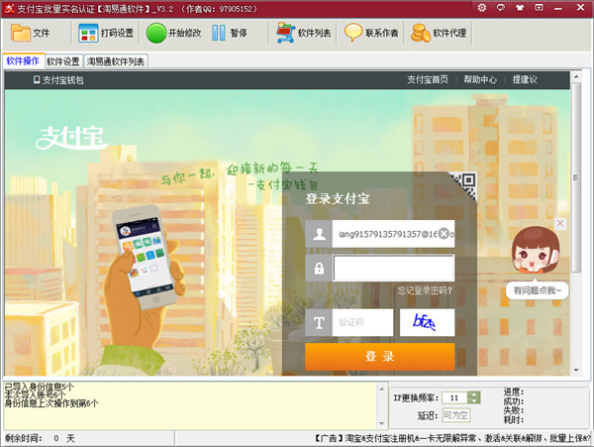Viewport: 594px width, 447px height.
Task: Click log line 身份信息上次操作到第6个
Action: pos(51,403)
